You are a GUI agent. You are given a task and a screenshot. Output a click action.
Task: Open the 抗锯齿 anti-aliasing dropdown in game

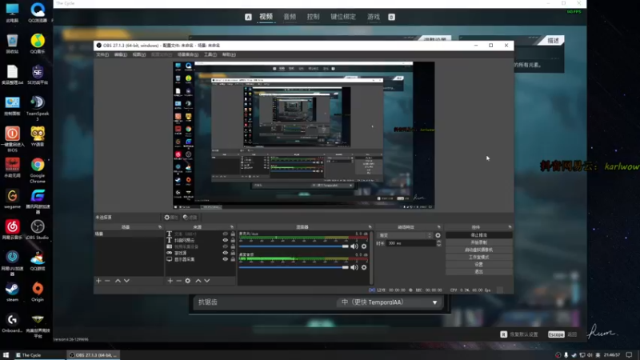click(388, 302)
